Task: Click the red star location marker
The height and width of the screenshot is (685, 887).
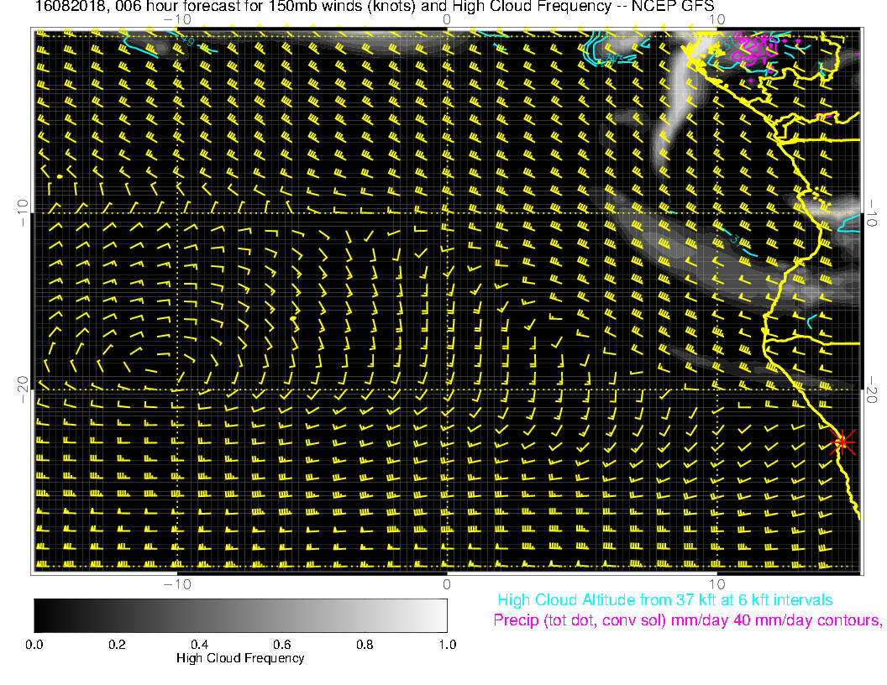Action: point(842,442)
